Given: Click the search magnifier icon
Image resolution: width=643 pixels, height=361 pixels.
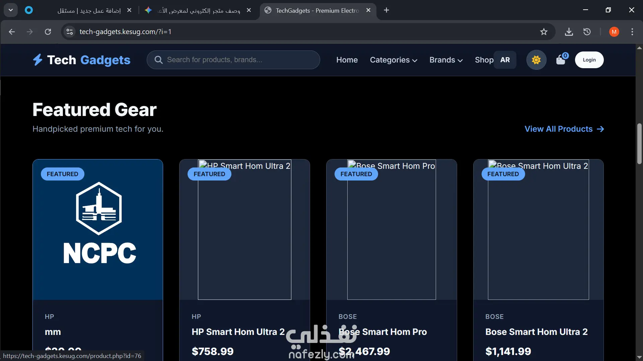Looking at the screenshot, I should (158, 60).
